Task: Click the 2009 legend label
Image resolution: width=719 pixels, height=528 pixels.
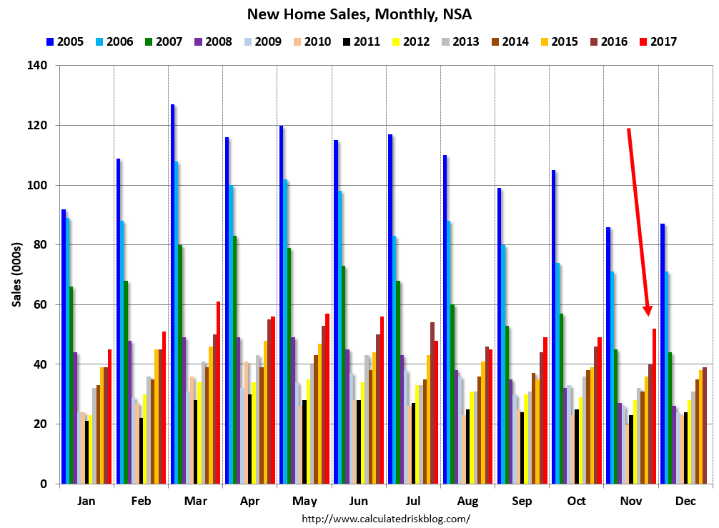Action: point(268,41)
